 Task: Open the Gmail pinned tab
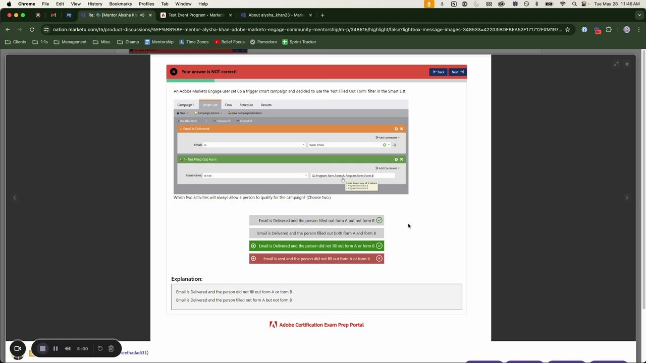[x=53, y=15]
